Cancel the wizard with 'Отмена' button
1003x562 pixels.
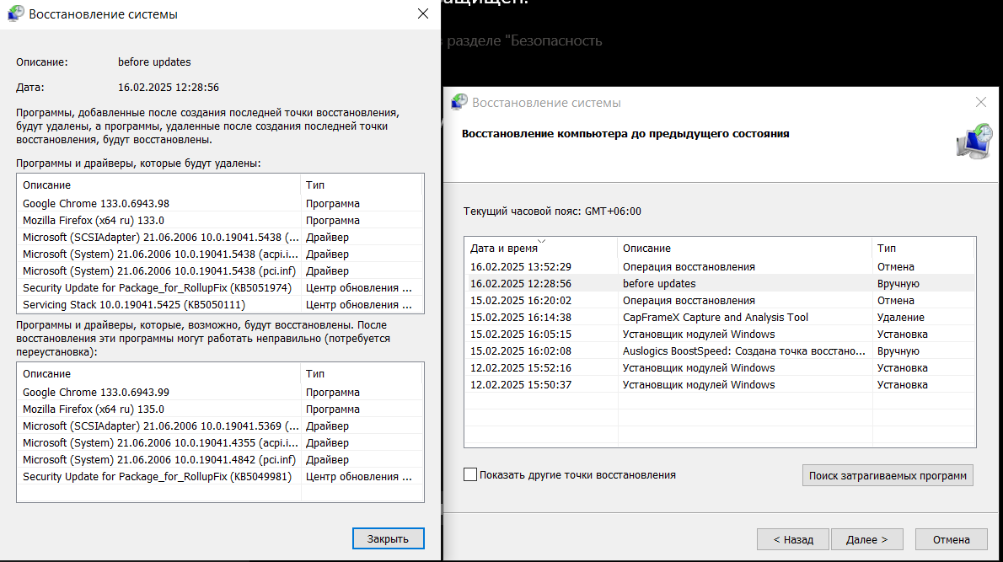(x=950, y=539)
